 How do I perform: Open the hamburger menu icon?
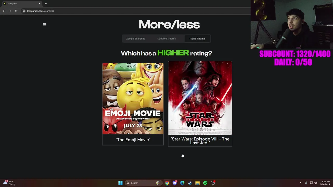[44, 24]
